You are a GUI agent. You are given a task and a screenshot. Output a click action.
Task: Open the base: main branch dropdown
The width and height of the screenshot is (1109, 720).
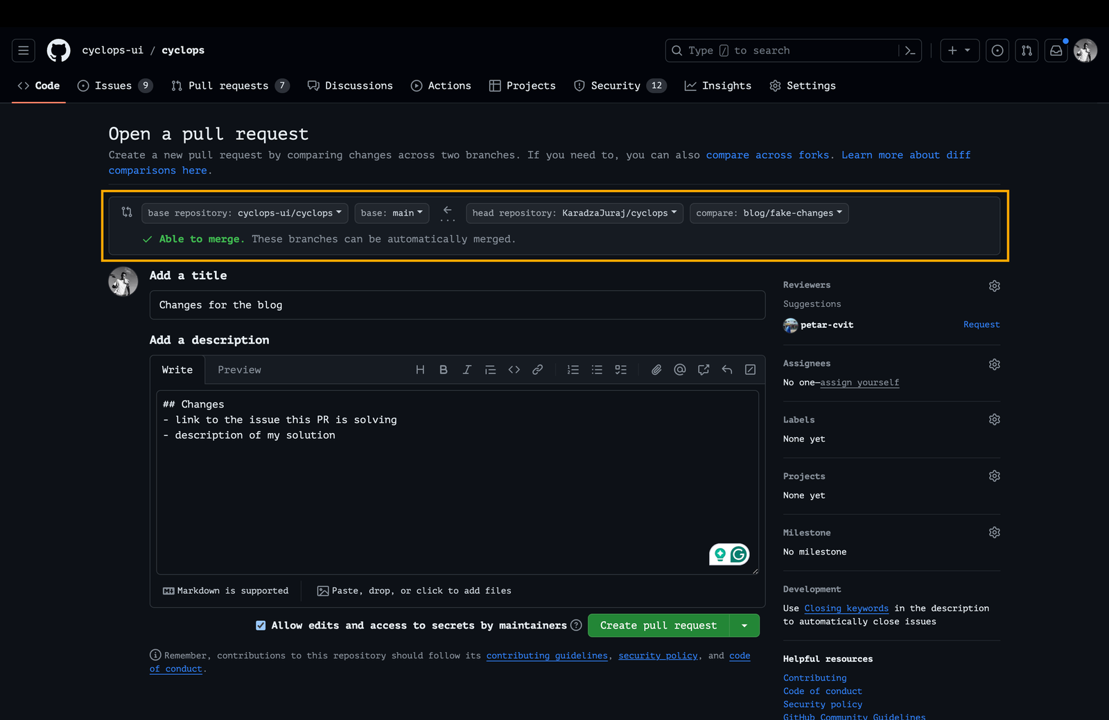[x=392, y=213]
